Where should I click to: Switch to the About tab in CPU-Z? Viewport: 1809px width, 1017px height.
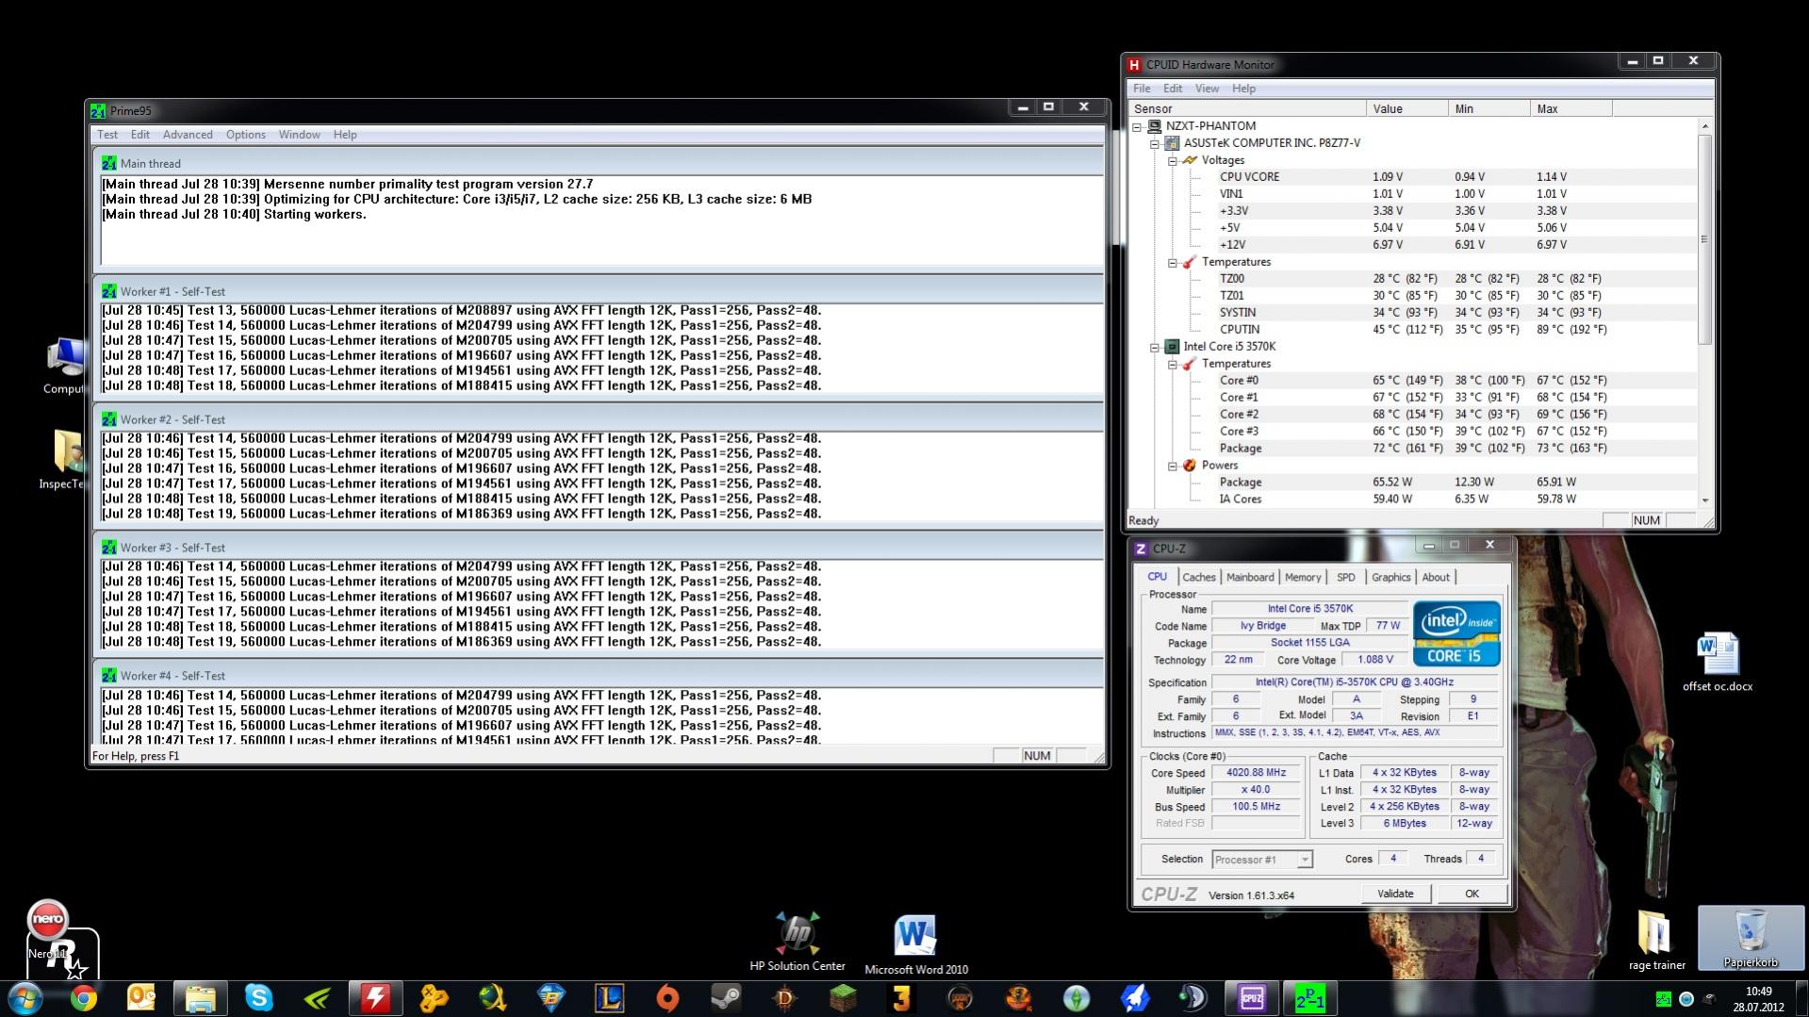tap(1436, 578)
